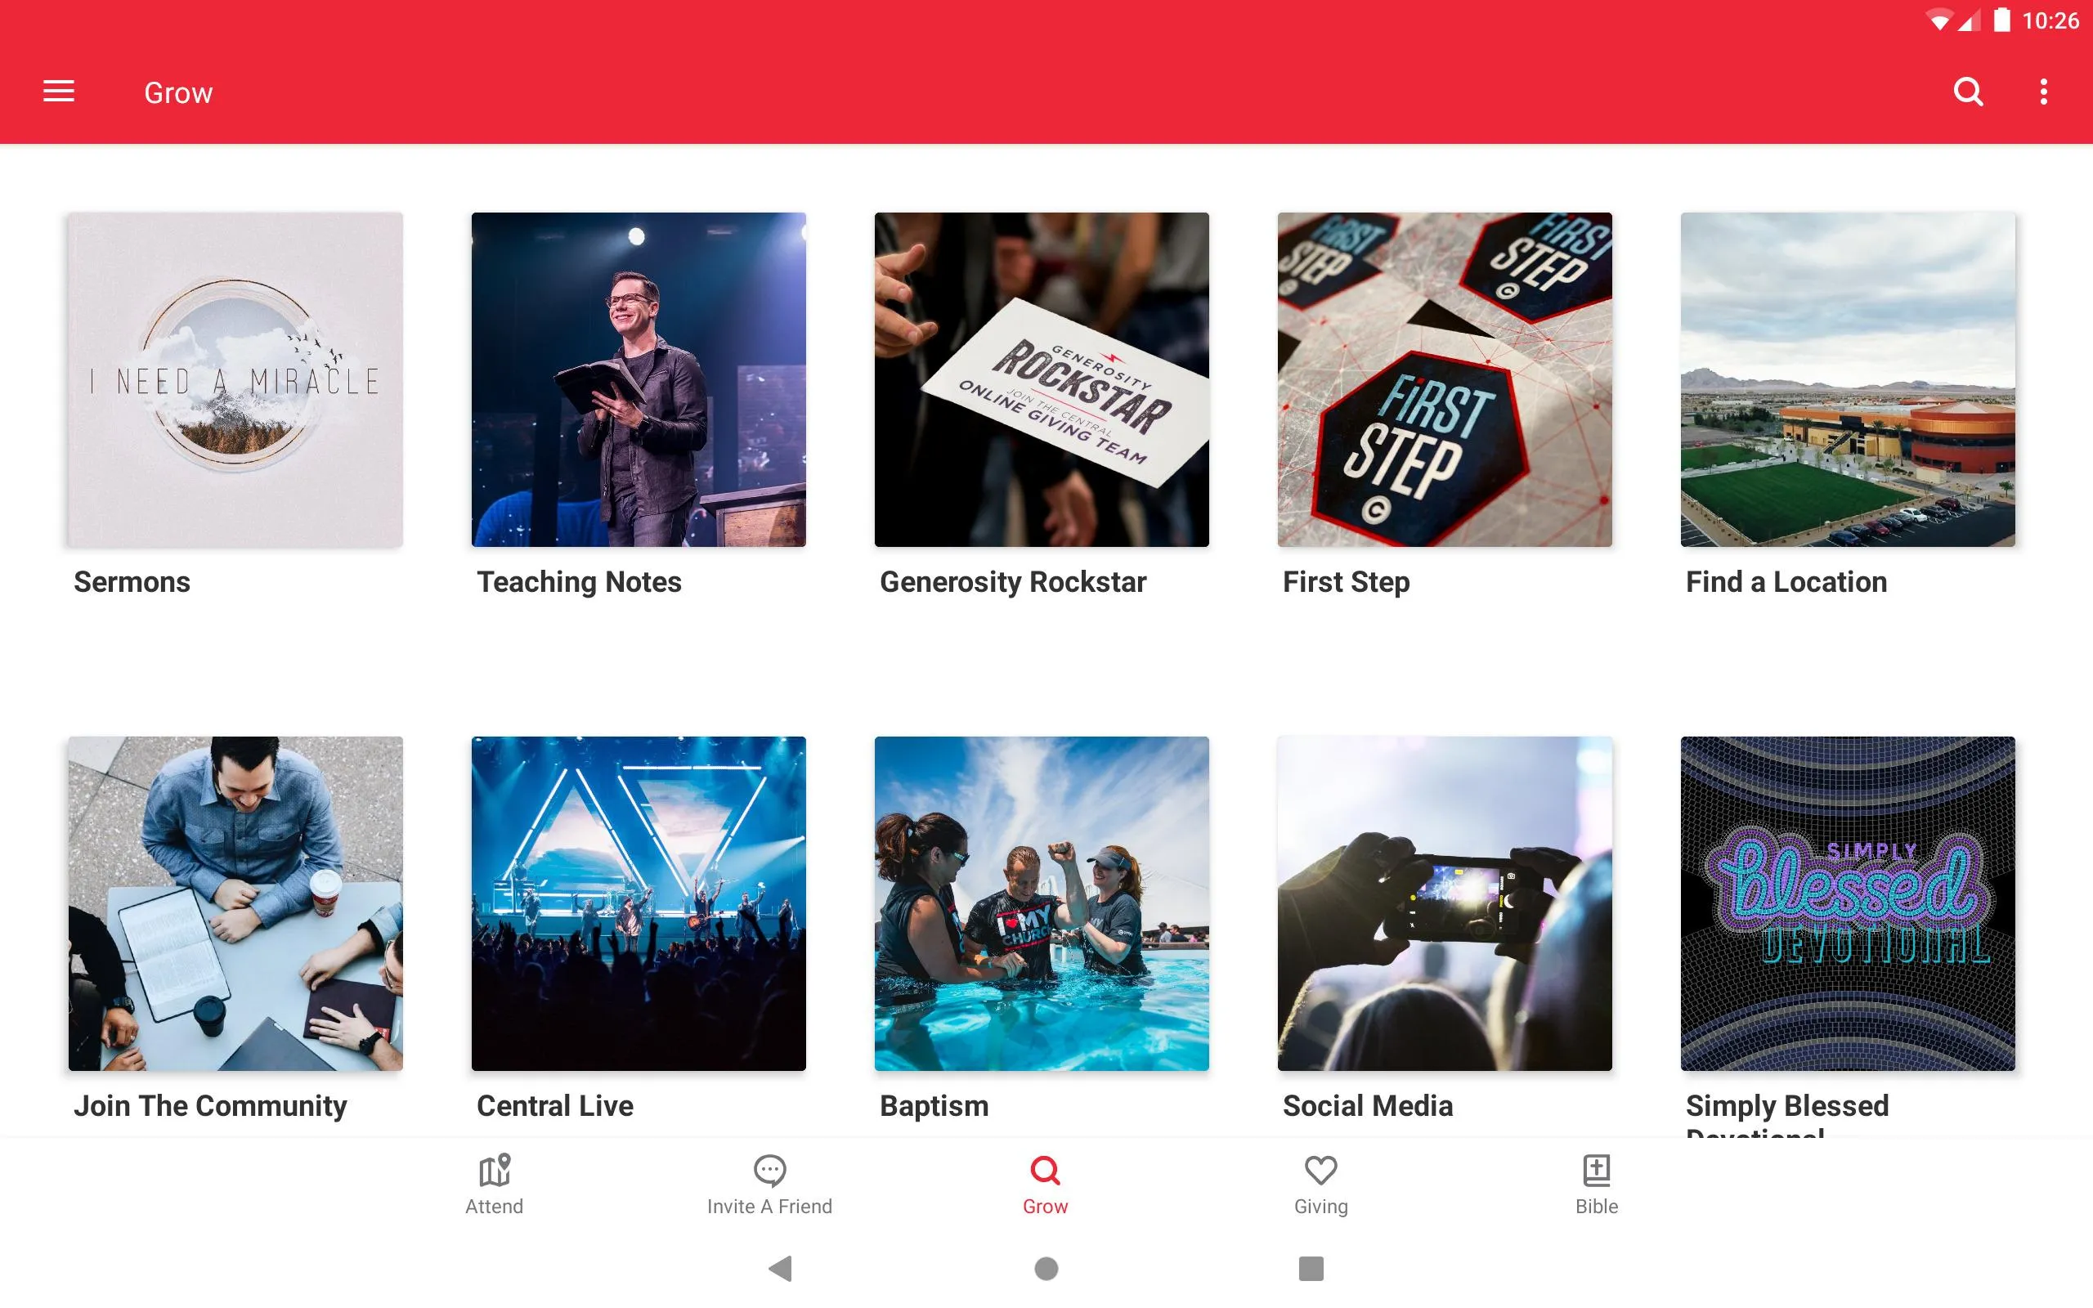Navigate to Attend tab
The image size is (2093, 1308).
(x=495, y=1183)
